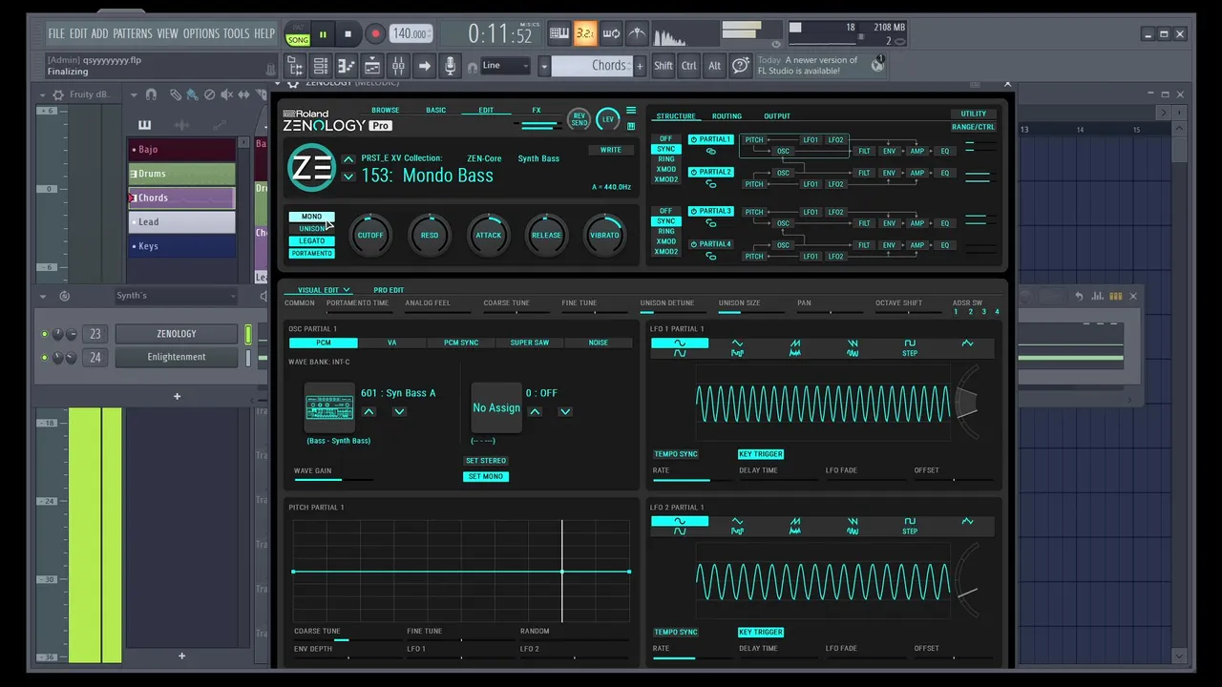Click the microphone recording icon
Screen dimensions: 1222x687
coord(451,66)
